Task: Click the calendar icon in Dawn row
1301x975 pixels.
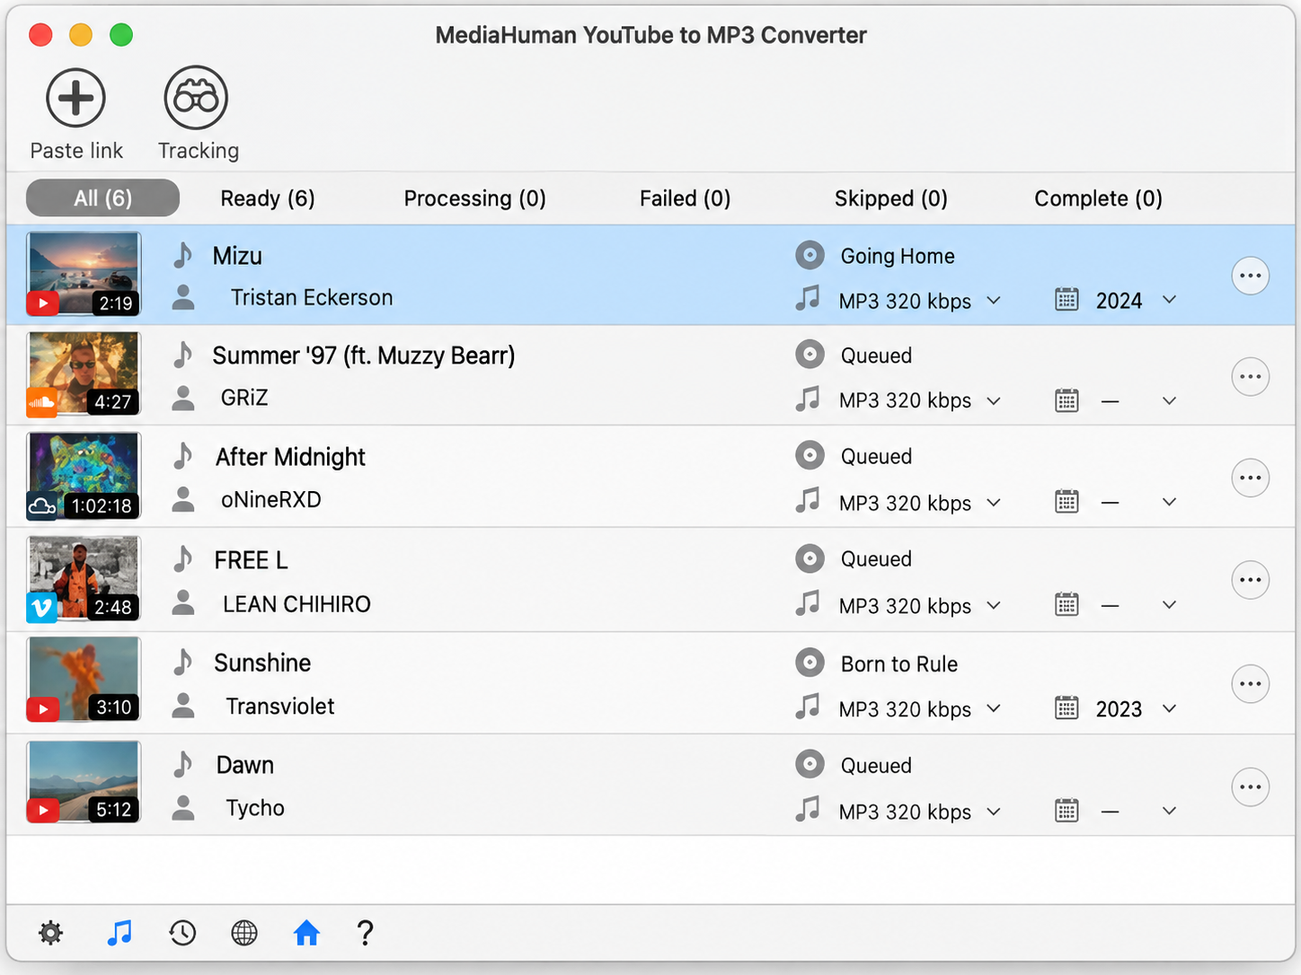Action: [1066, 811]
